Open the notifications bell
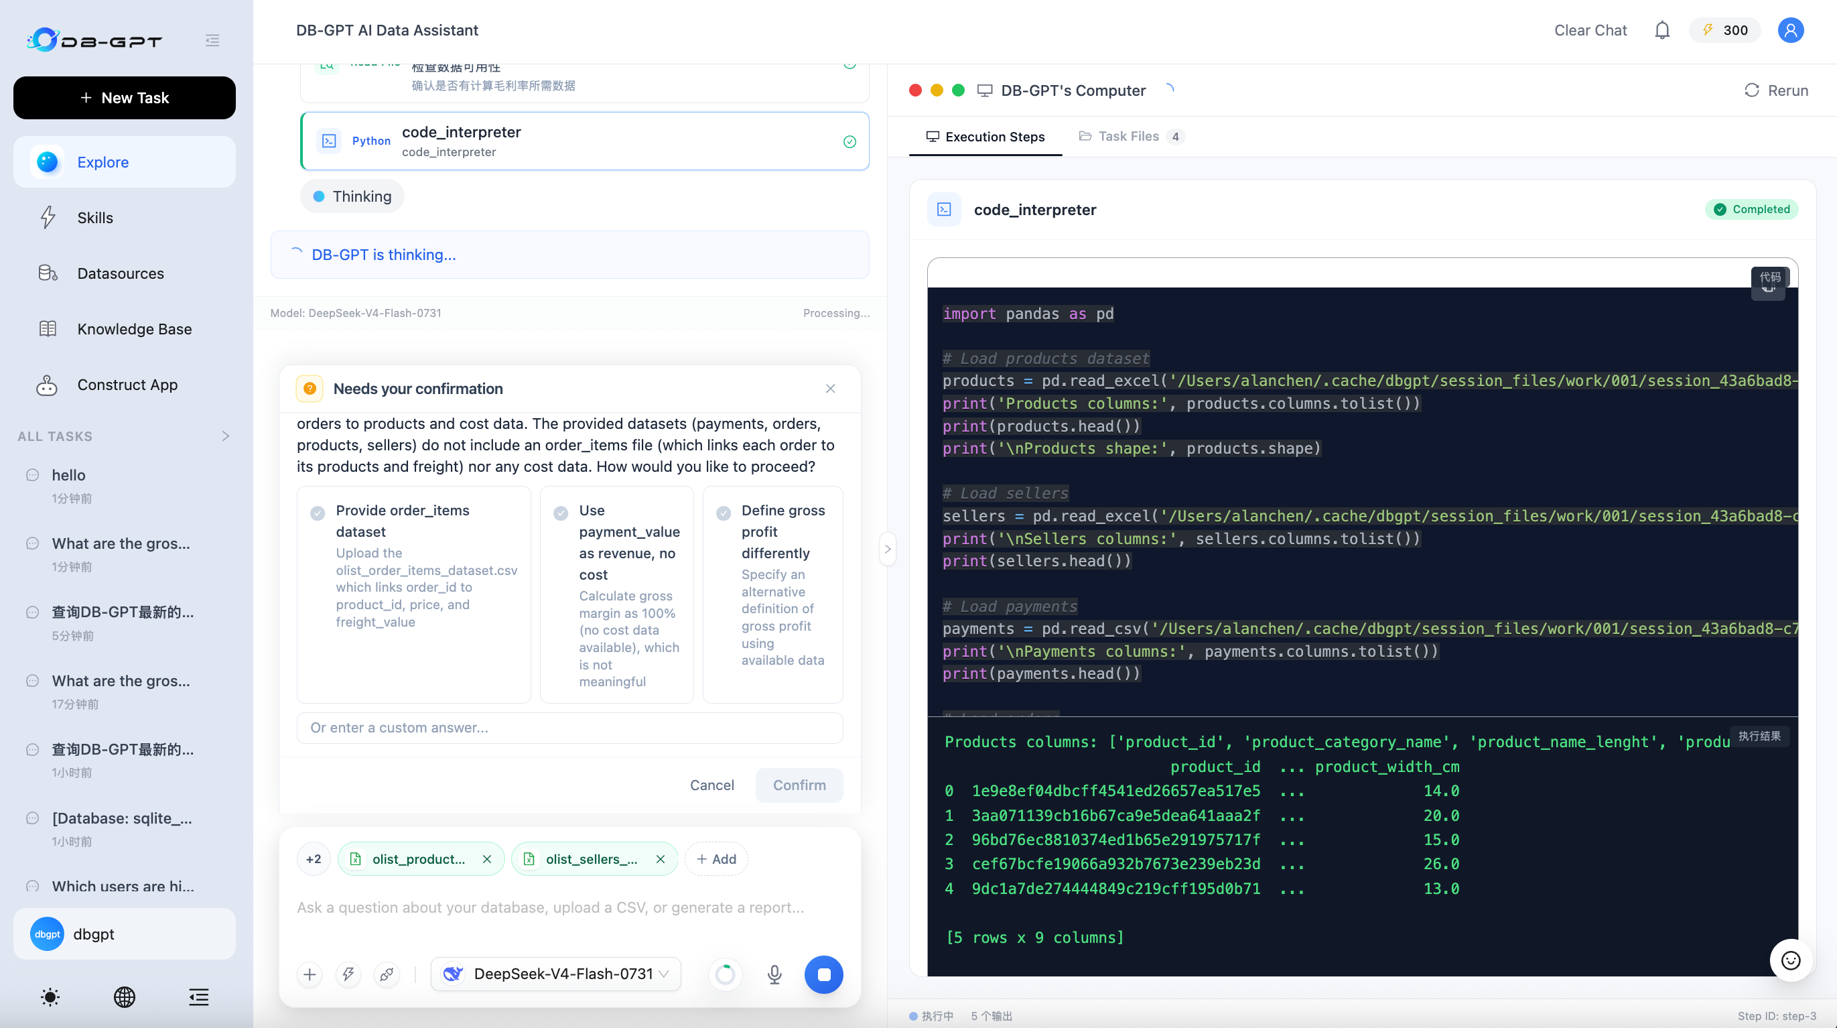Image resolution: width=1837 pixels, height=1028 pixels. [1661, 30]
